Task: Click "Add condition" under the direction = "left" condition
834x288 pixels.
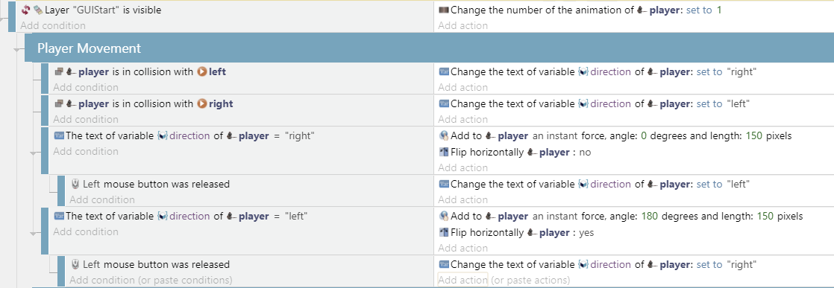Action: [x=86, y=231]
